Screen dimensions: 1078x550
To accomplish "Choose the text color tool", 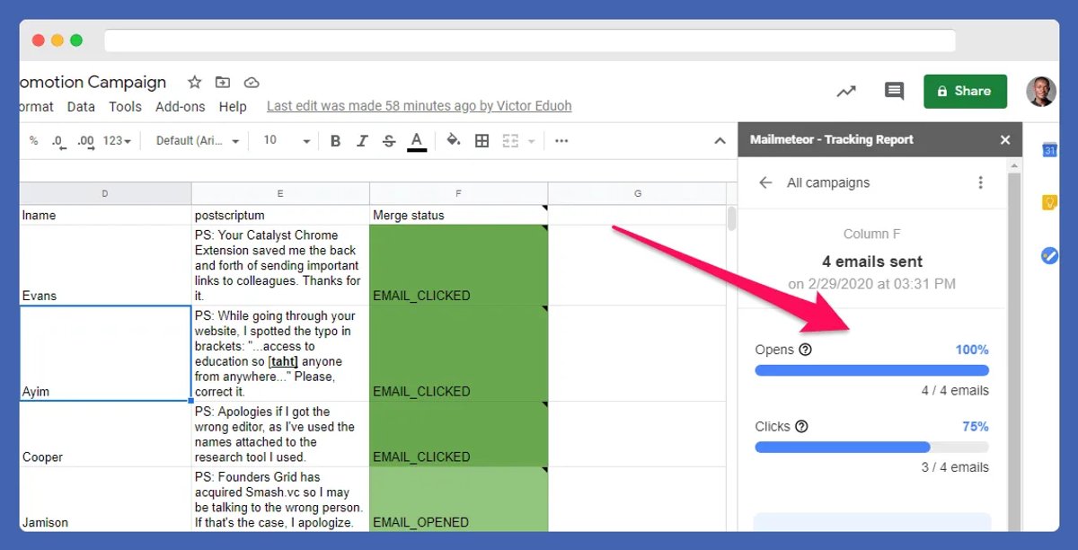I will click(416, 141).
